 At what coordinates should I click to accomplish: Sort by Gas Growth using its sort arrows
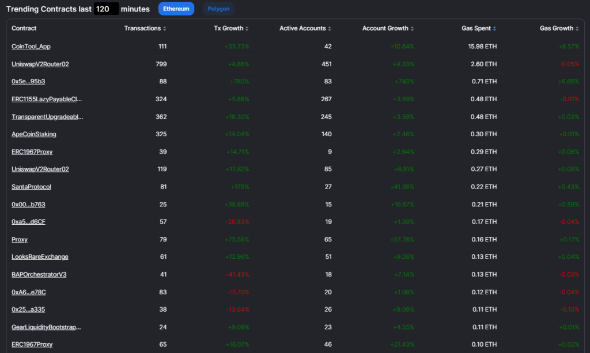click(x=577, y=29)
